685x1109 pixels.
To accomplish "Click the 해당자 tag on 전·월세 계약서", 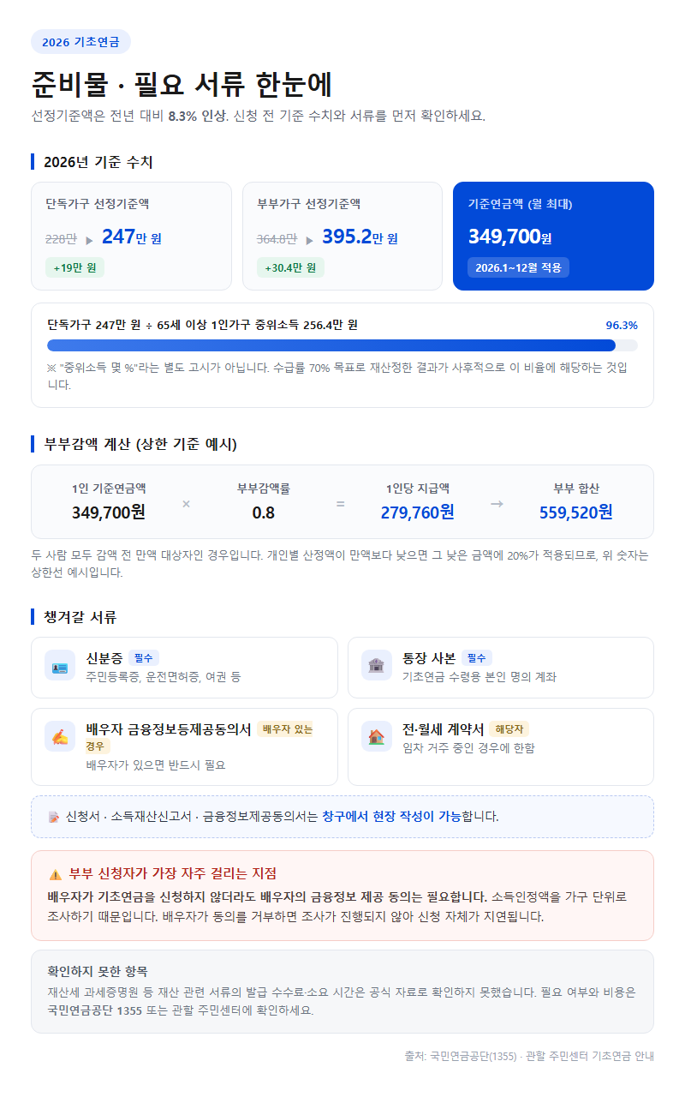I will [509, 729].
